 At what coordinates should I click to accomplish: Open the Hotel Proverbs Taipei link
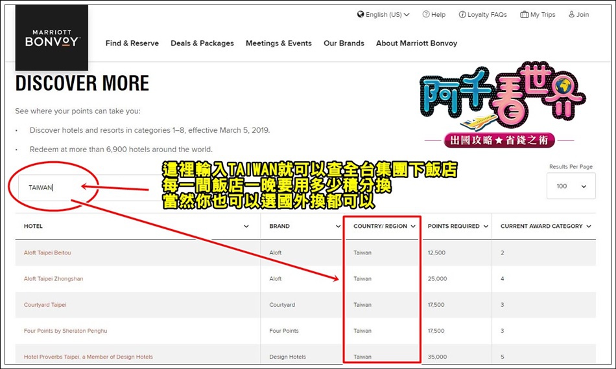[88, 357]
